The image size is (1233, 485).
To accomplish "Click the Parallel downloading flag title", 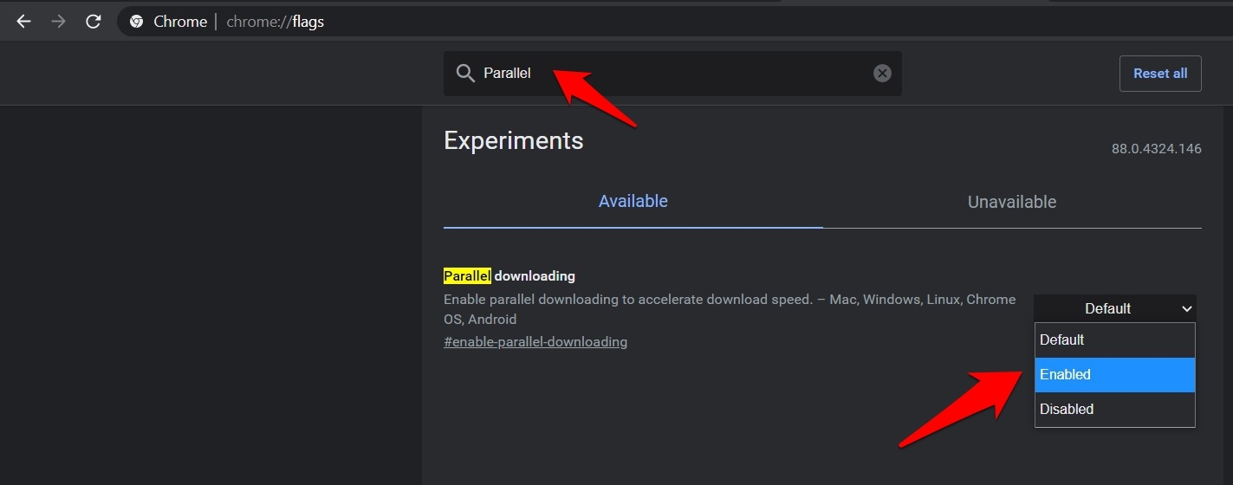I will pyautogui.click(x=509, y=276).
